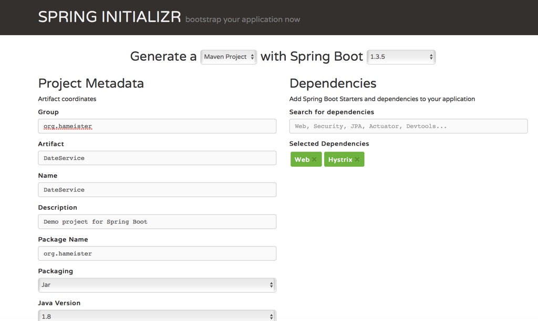
Task: Click the Description field label
Action: pos(57,208)
